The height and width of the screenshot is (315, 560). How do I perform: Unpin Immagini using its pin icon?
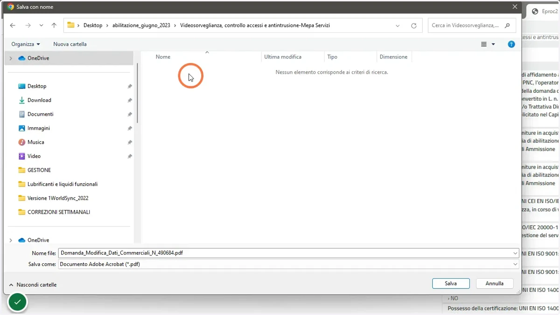(130, 128)
